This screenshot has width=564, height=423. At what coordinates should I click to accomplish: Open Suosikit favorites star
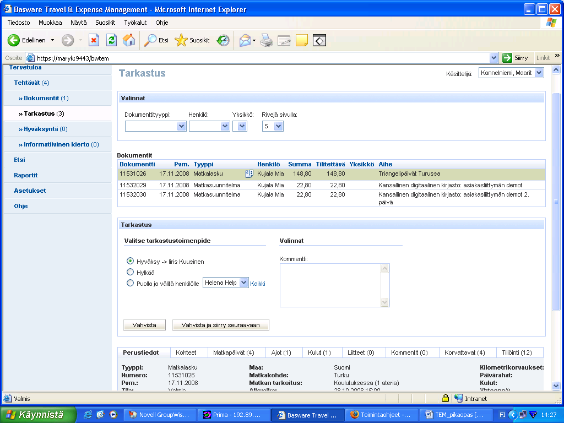pyautogui.click(x=192, y=40)
